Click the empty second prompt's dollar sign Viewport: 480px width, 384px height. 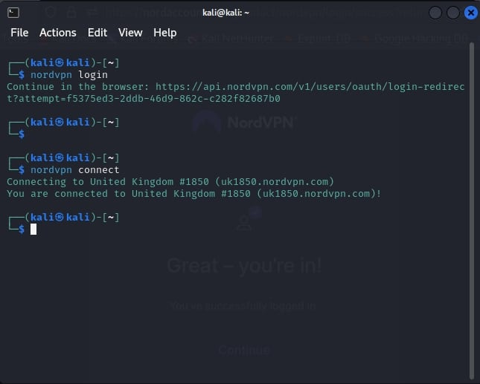pos(22,134)
